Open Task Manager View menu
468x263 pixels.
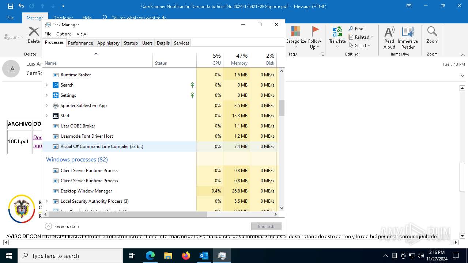click(81, 34)
